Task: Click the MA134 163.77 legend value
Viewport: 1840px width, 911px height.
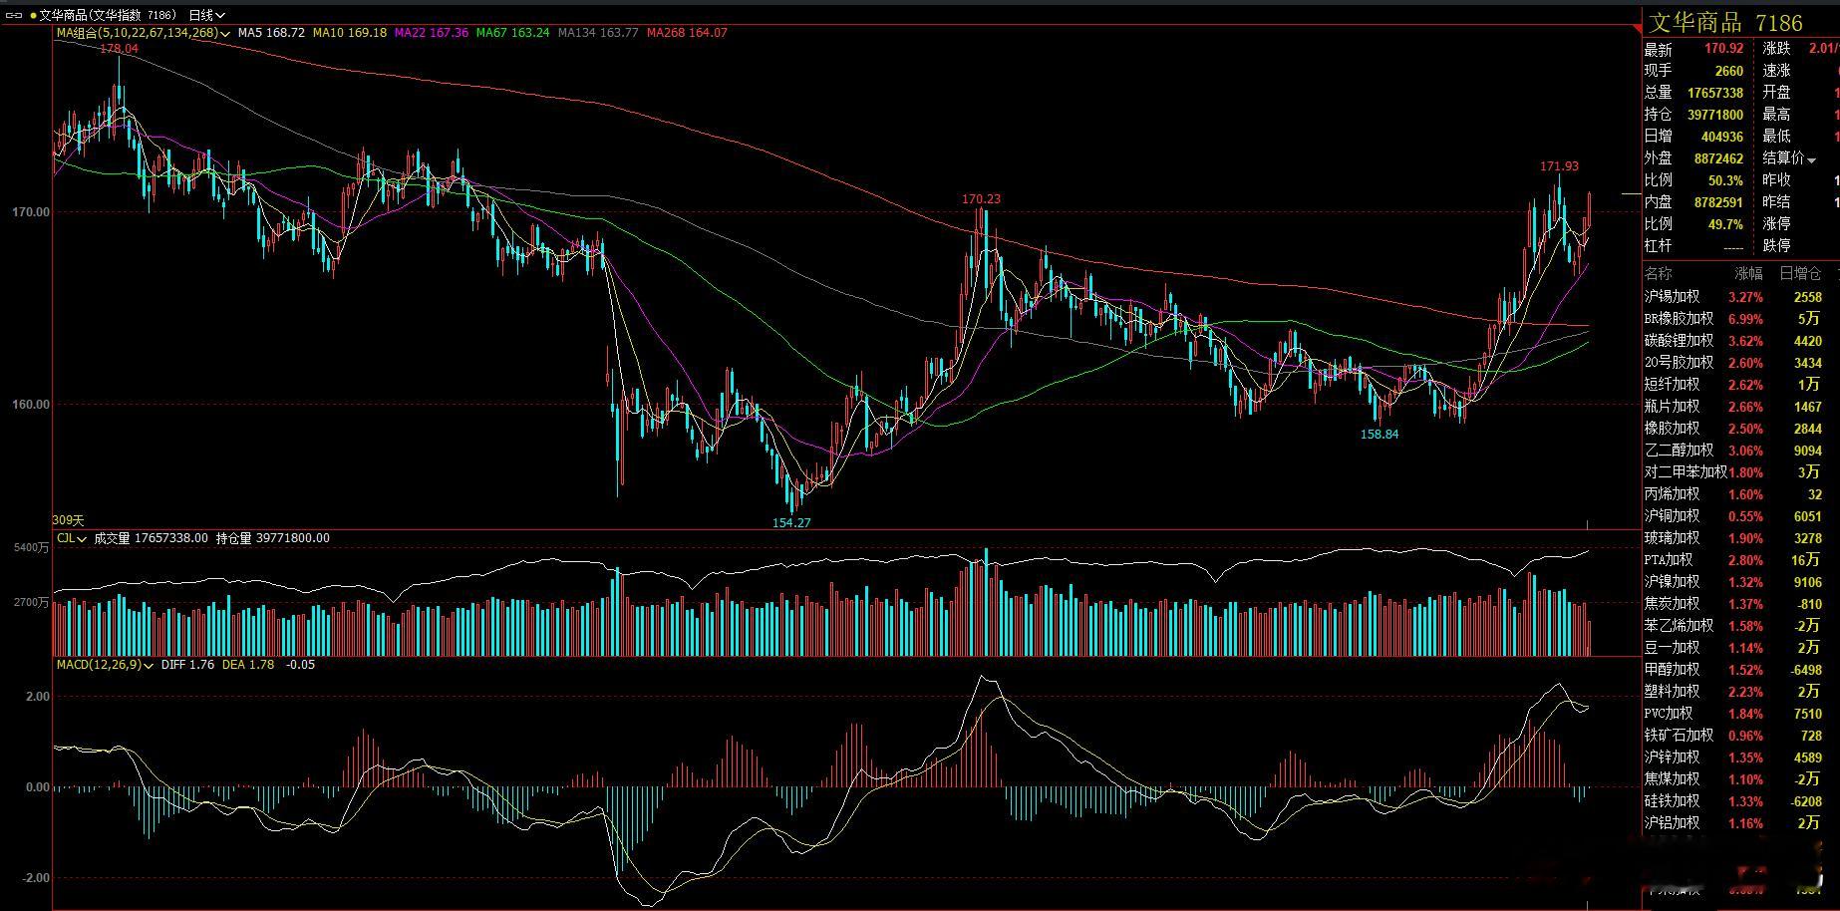Action: click(598, 33)
